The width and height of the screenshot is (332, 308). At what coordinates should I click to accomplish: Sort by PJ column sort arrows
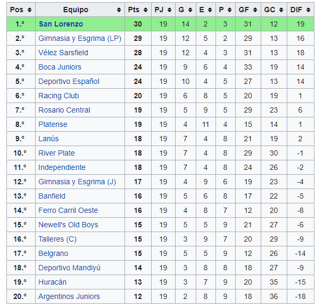click(x=169, y=10)
